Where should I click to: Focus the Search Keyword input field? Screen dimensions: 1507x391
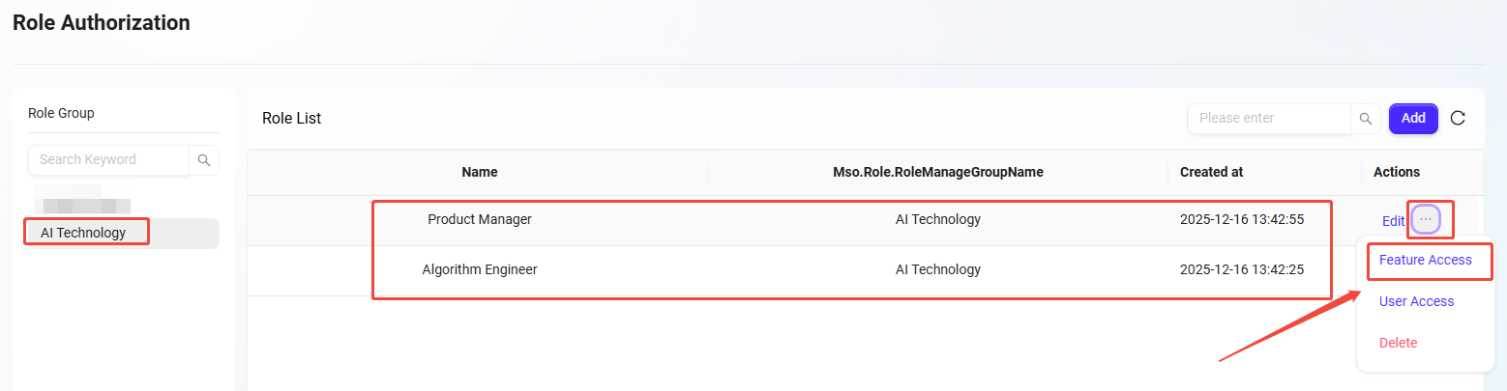pyautogui.click(x=108, y=160)
